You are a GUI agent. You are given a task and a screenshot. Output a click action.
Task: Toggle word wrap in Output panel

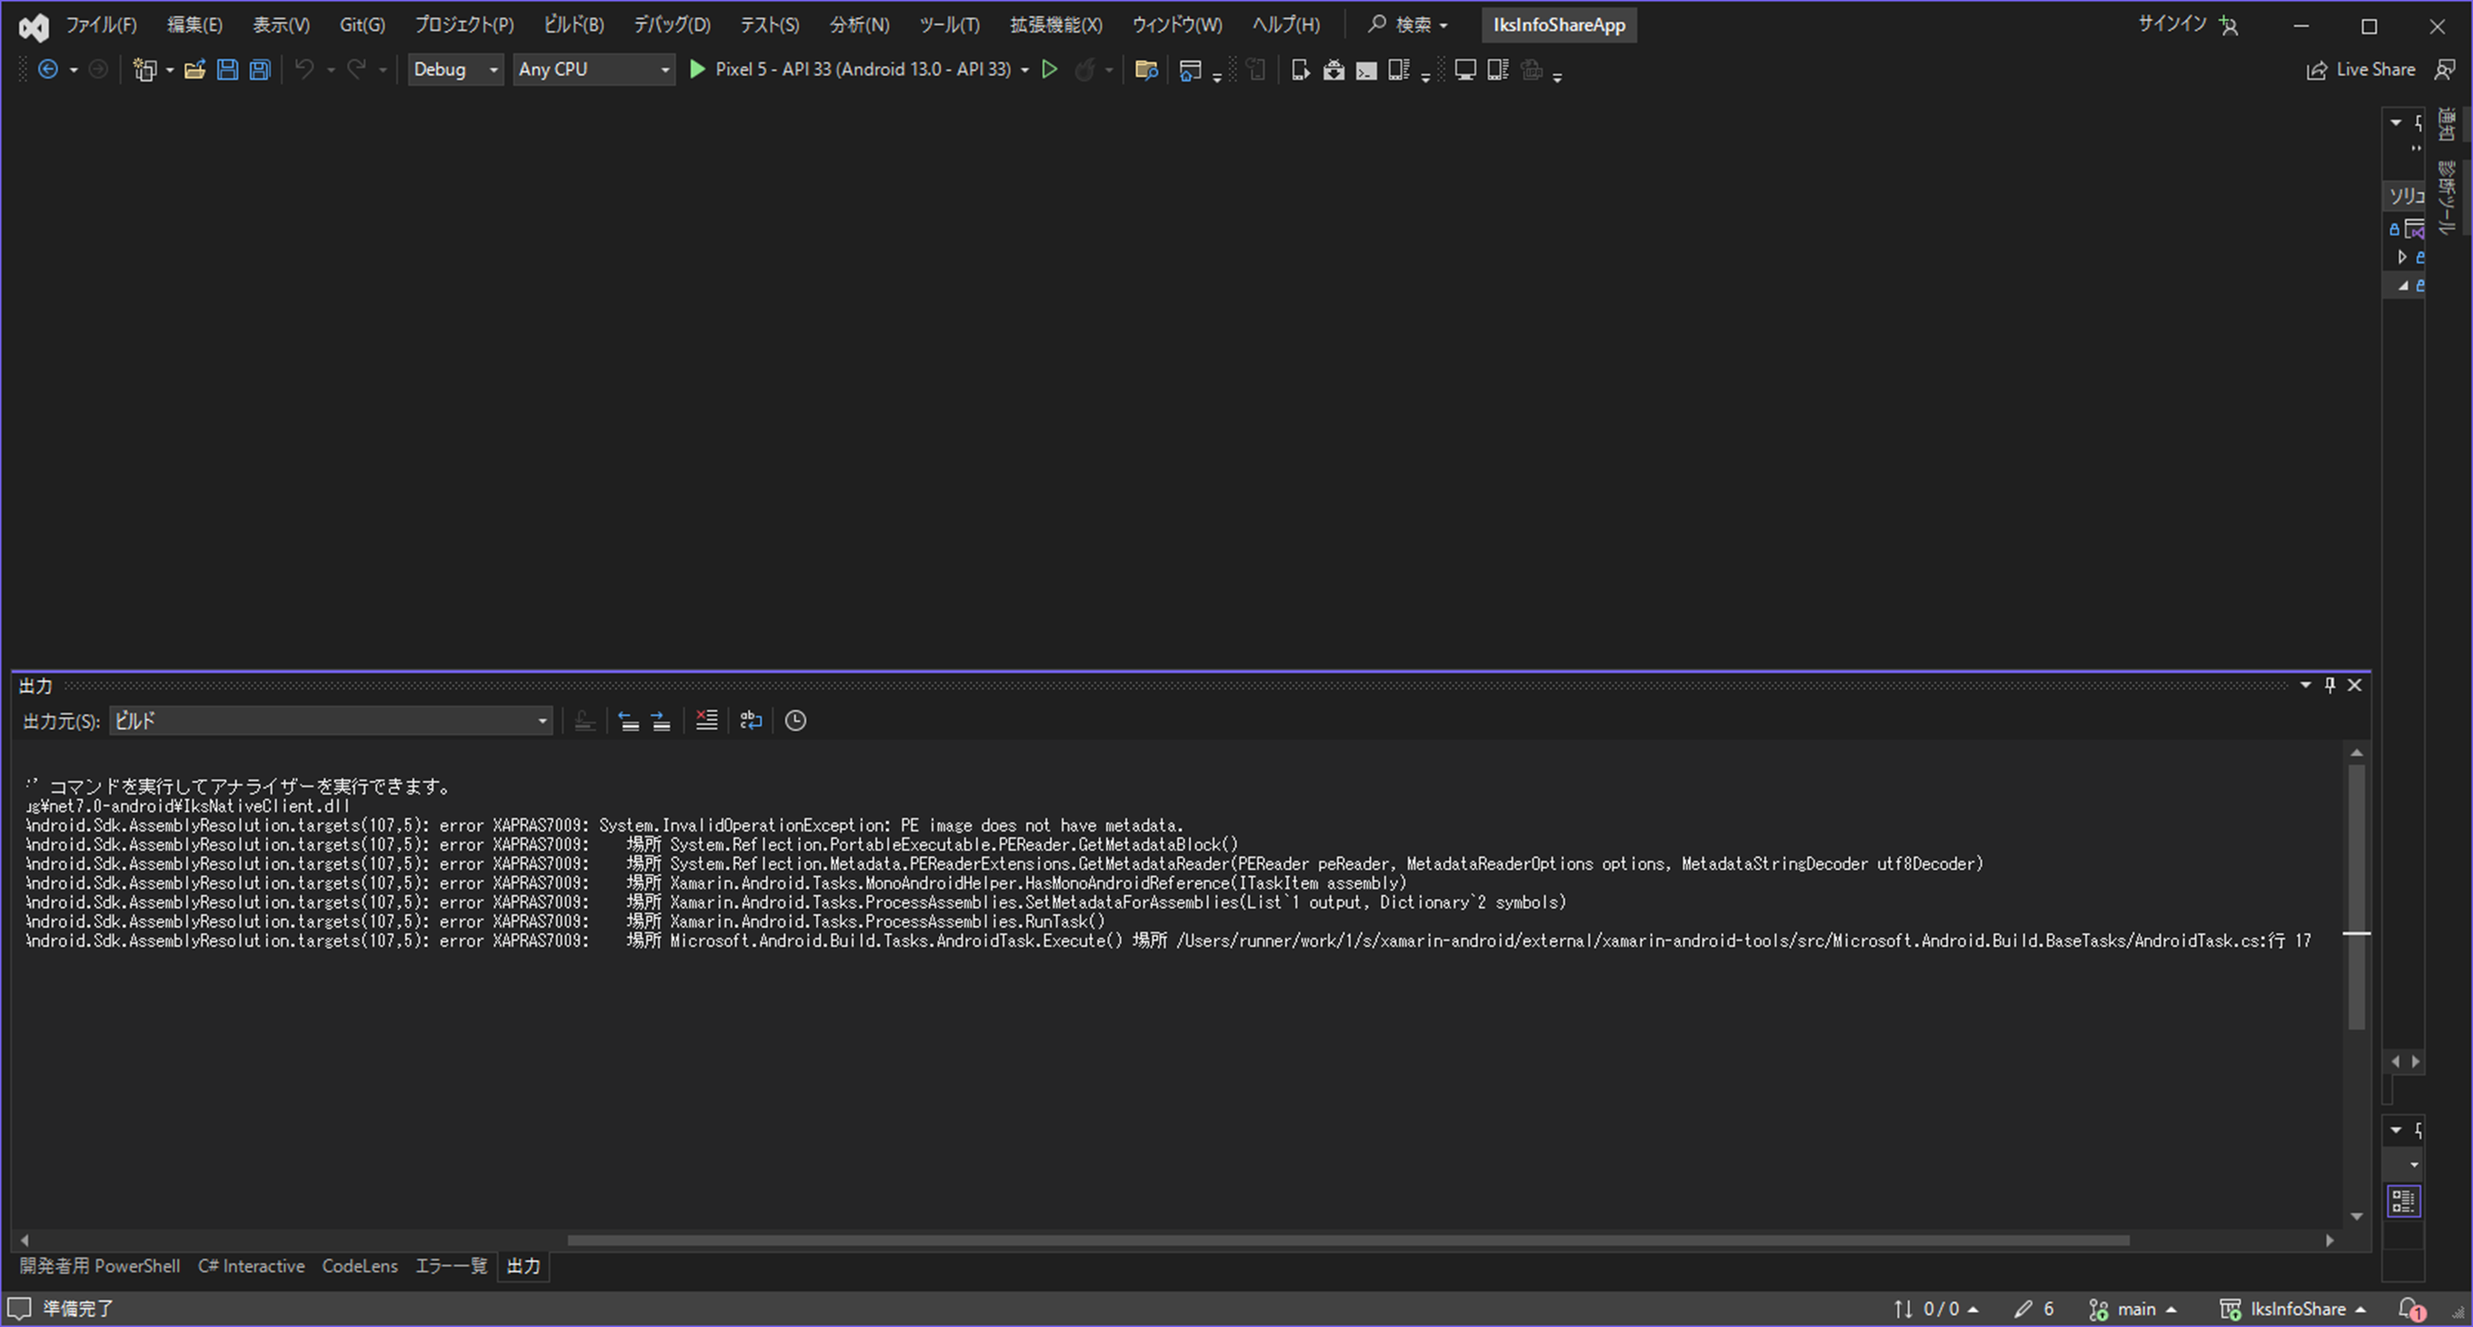tap(751, 720)
